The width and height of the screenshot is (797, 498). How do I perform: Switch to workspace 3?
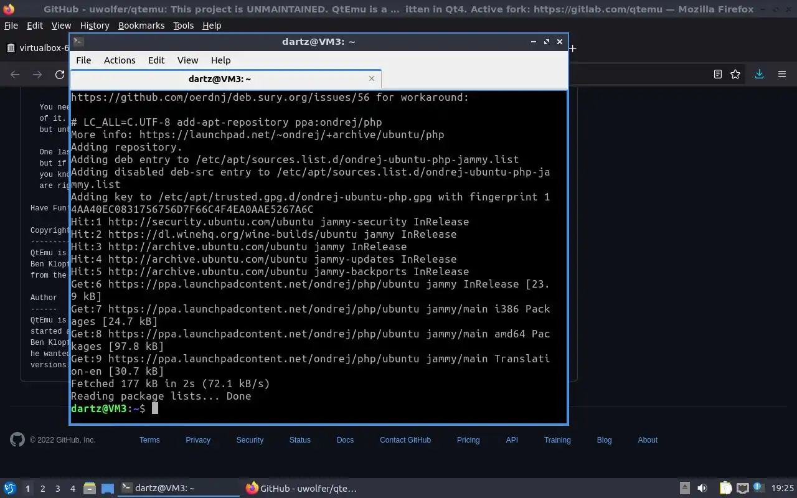click(57, 489)
